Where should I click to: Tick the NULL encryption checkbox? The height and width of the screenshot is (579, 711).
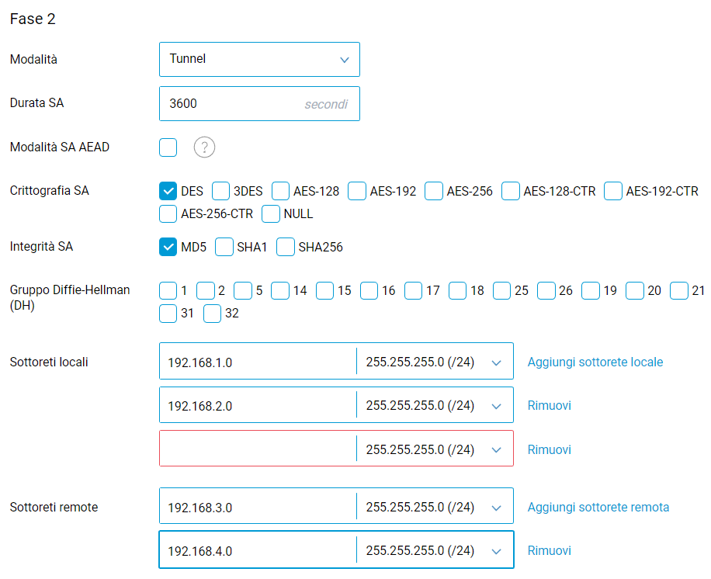(x=271, y=213)
